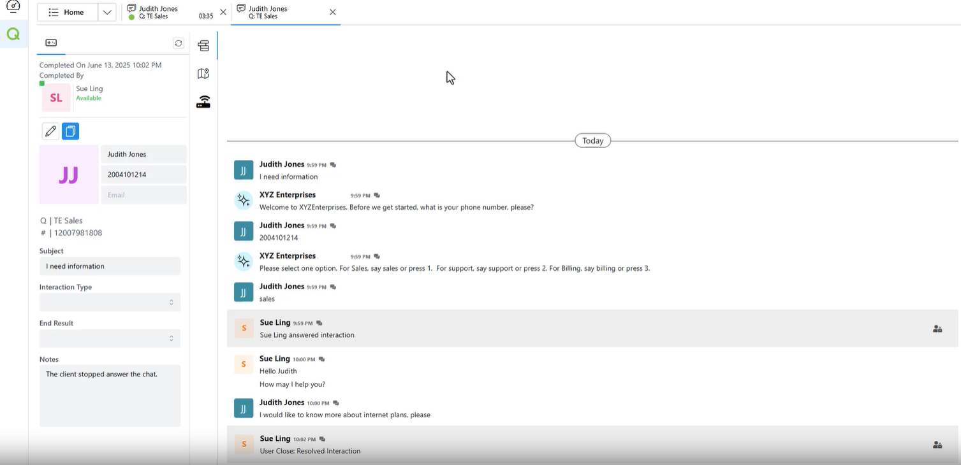Expand the dropdown arrow beside Home
The width and height of the screenshot is (961, 465).
pyautogui.click(x=107, y=12)
